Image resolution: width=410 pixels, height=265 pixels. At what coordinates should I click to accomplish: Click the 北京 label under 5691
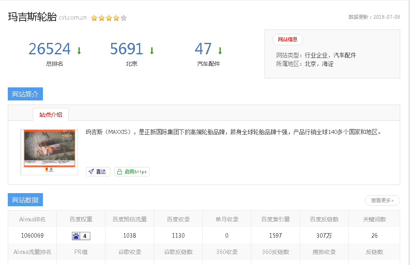[x=131, y=64]
